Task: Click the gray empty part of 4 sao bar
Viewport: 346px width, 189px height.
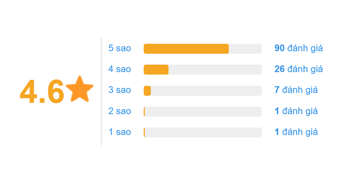Action: click(x=215, y=69)
